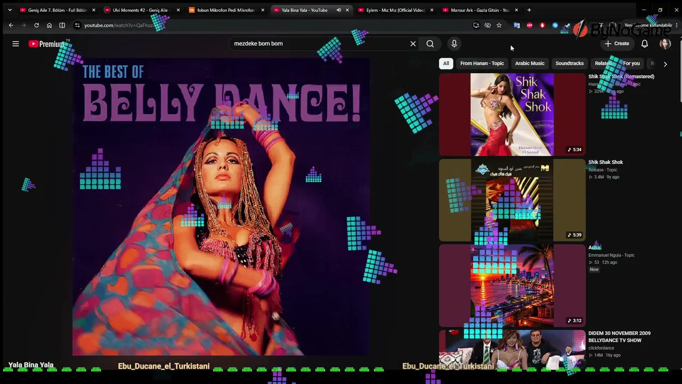Close the Eylem - Mız Mız tab
Screen dimensions: 682x384
coord(432,10)
